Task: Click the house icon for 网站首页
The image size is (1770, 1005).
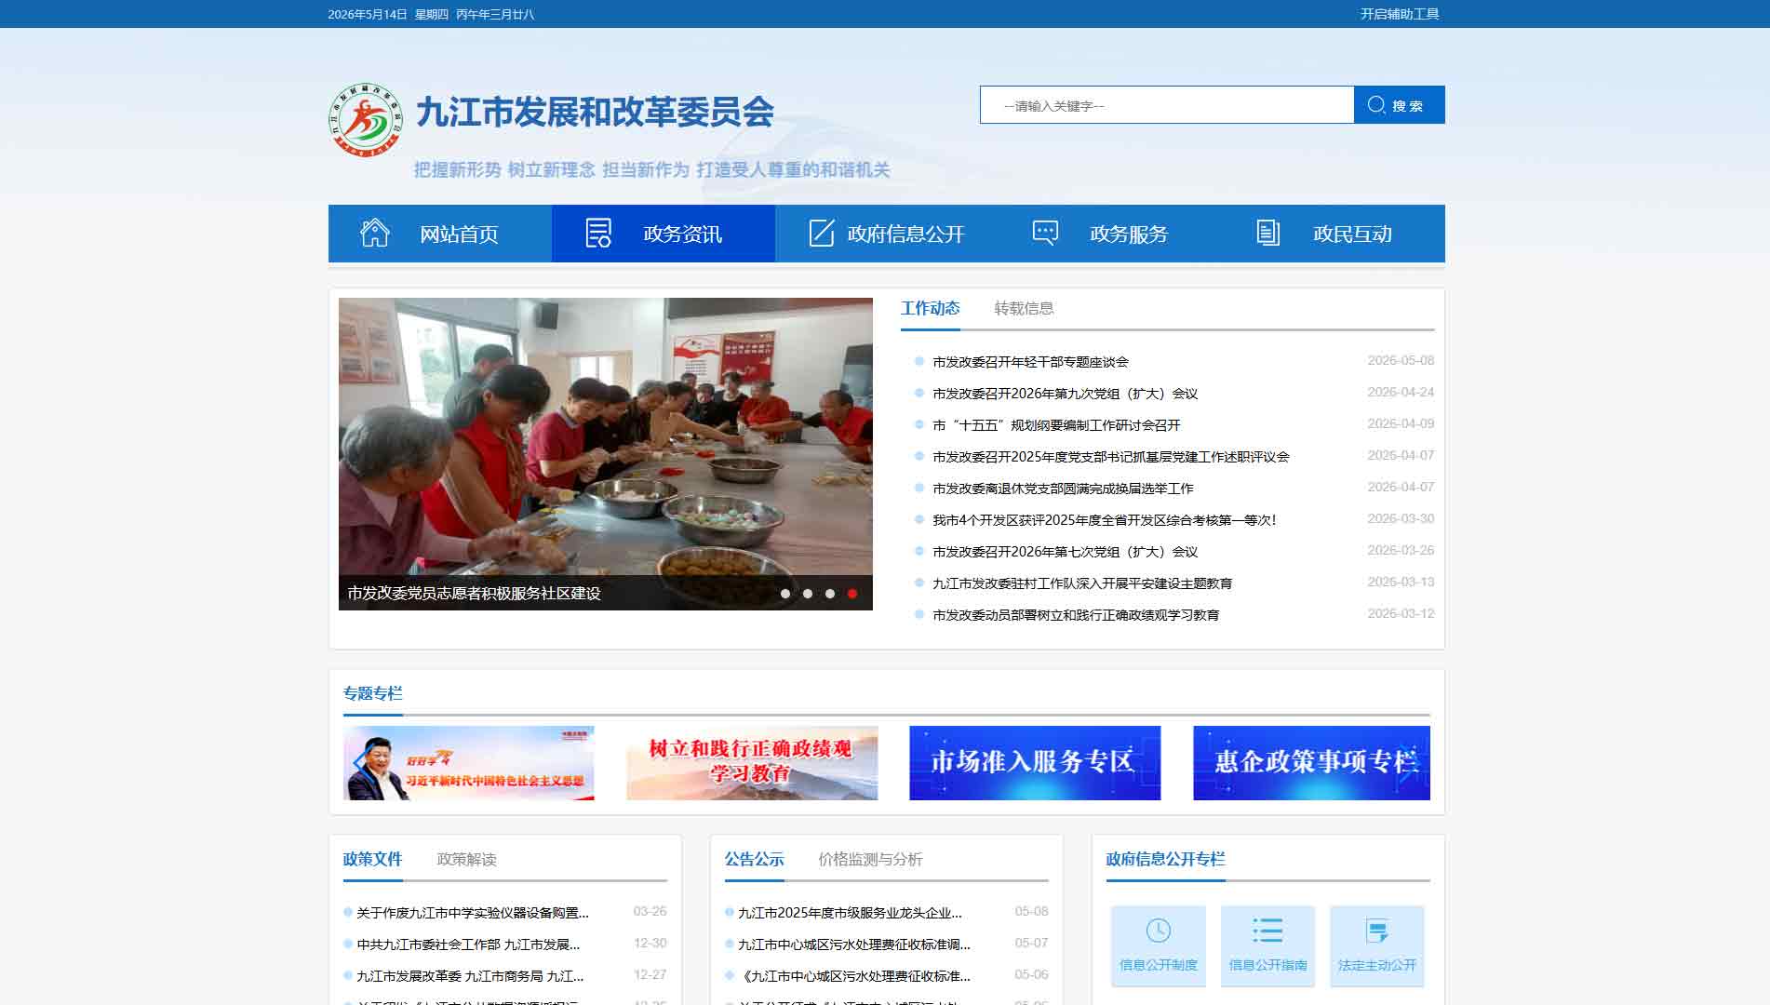Action: pos(375,233)
